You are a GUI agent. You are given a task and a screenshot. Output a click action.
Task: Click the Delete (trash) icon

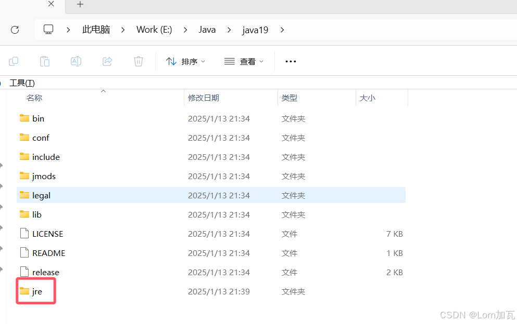[x=138, y=61]
